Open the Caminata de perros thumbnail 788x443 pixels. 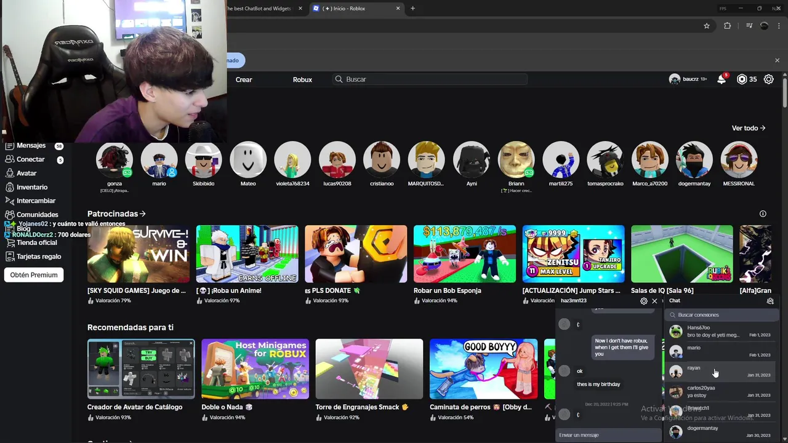click(483, 369)
